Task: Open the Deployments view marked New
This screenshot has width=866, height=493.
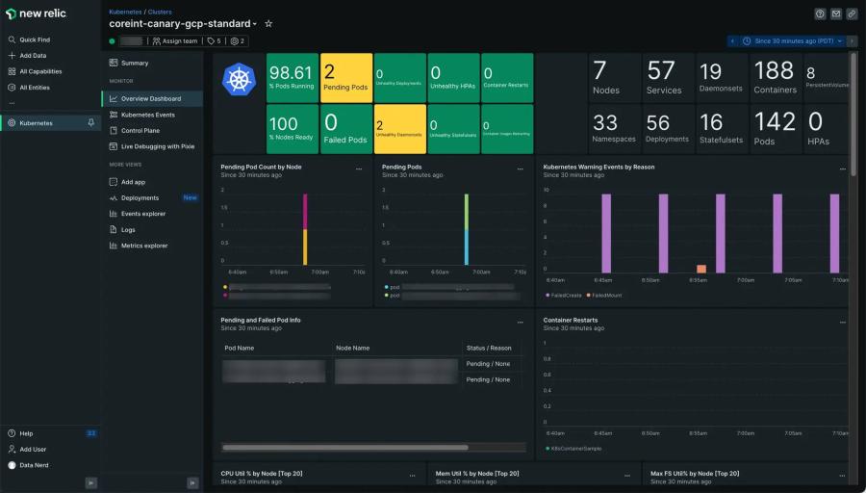Action: [x=152, y=197]
